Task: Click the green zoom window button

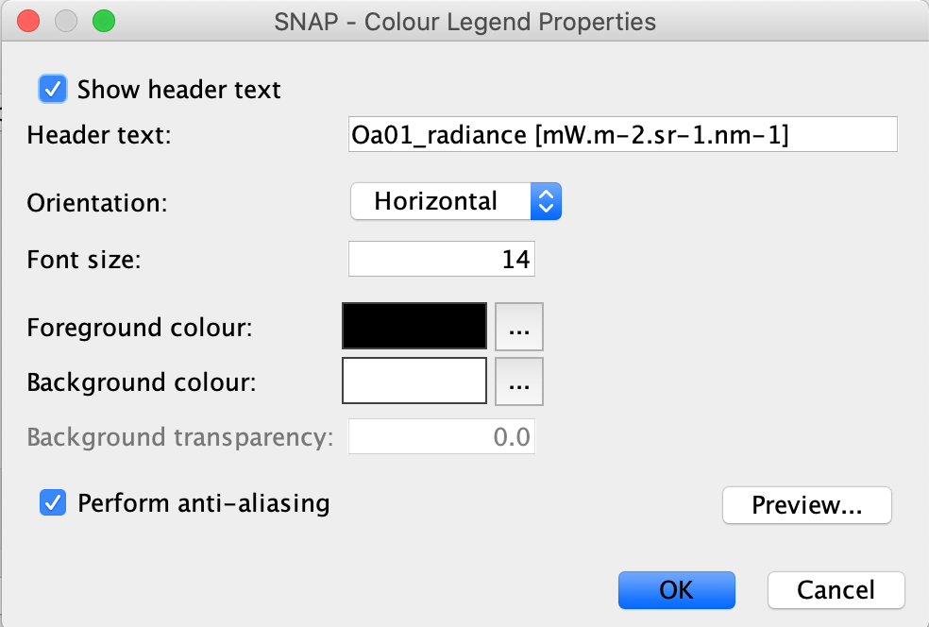Action: click(104, 21)
